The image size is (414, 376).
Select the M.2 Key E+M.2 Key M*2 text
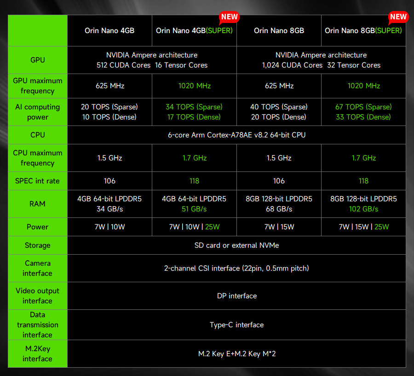[237, 353]
